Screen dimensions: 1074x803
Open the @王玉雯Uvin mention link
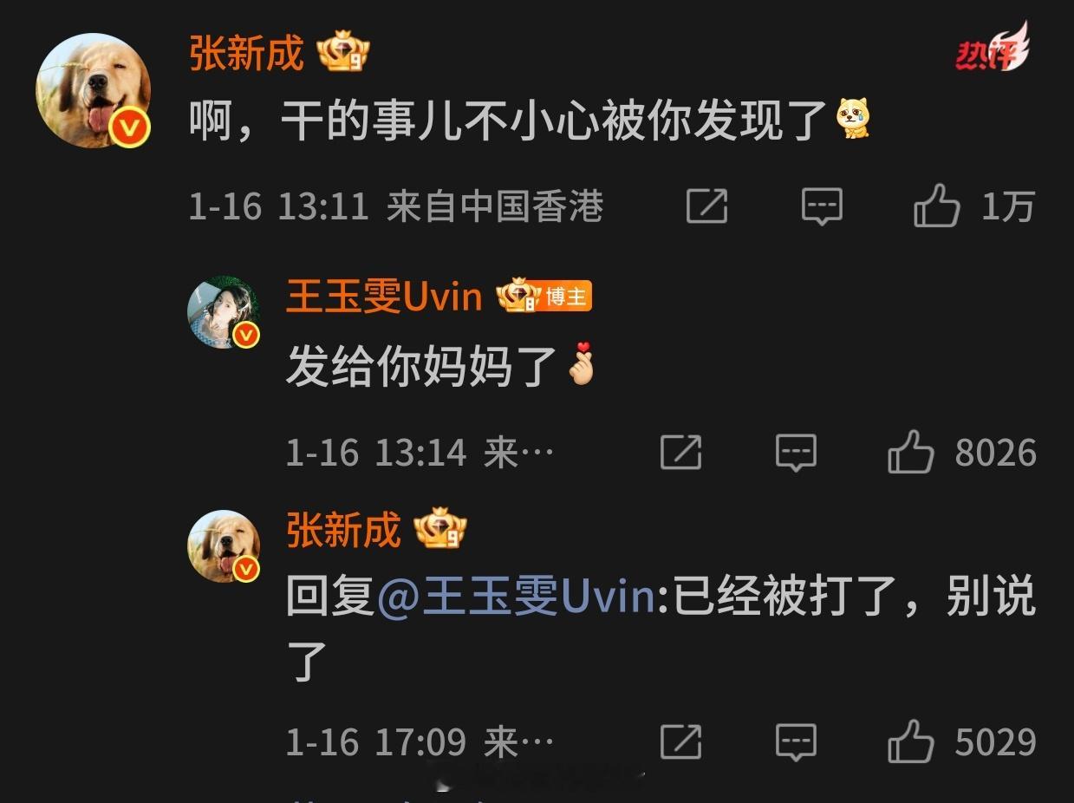(517, 597)
